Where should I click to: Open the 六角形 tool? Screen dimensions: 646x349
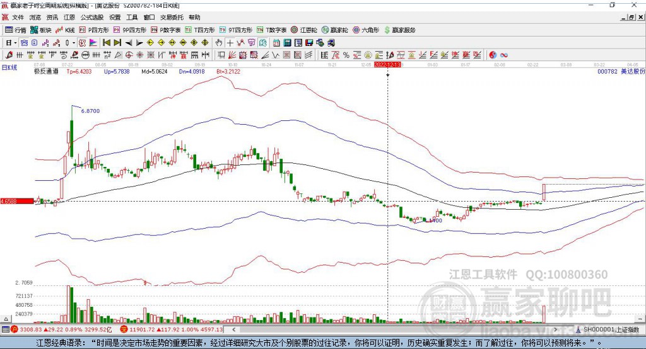click(x=366, y=30)
